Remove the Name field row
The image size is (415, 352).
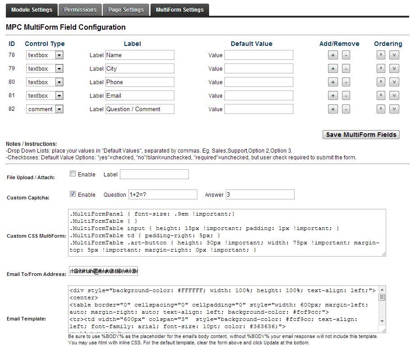tap(346, 55)
